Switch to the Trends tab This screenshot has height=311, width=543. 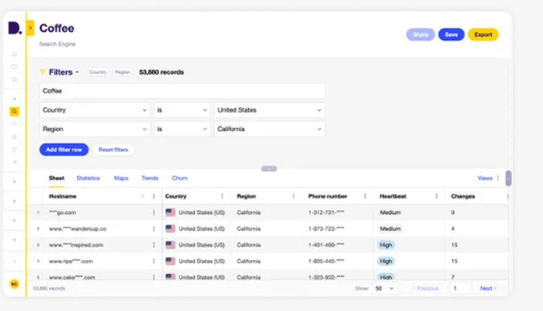click(x=150, y=178)
